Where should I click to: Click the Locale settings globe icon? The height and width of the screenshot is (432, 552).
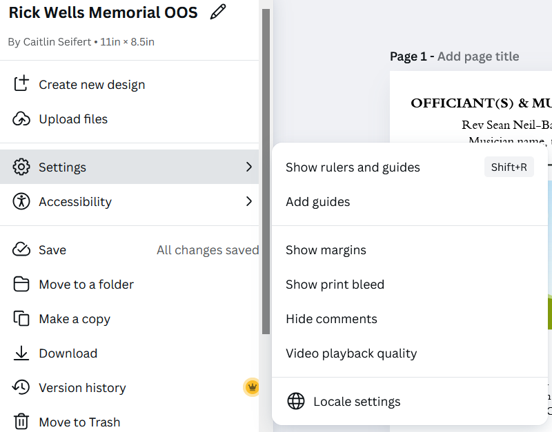click(x=296, y=402)
